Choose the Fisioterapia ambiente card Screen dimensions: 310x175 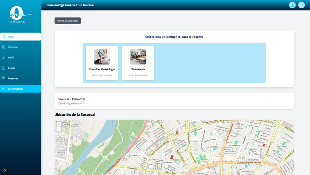[x=138, y=63]
